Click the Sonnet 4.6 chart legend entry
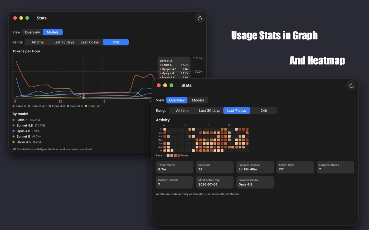 (37, 106)
